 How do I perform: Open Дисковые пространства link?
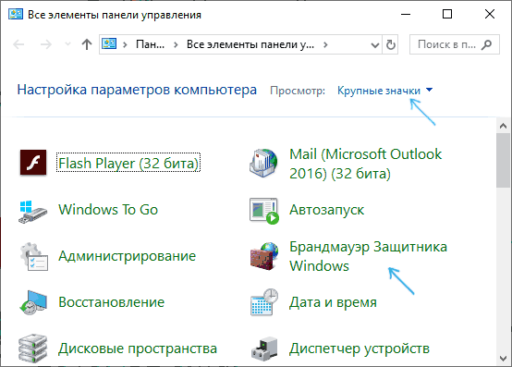pos(138,349)
